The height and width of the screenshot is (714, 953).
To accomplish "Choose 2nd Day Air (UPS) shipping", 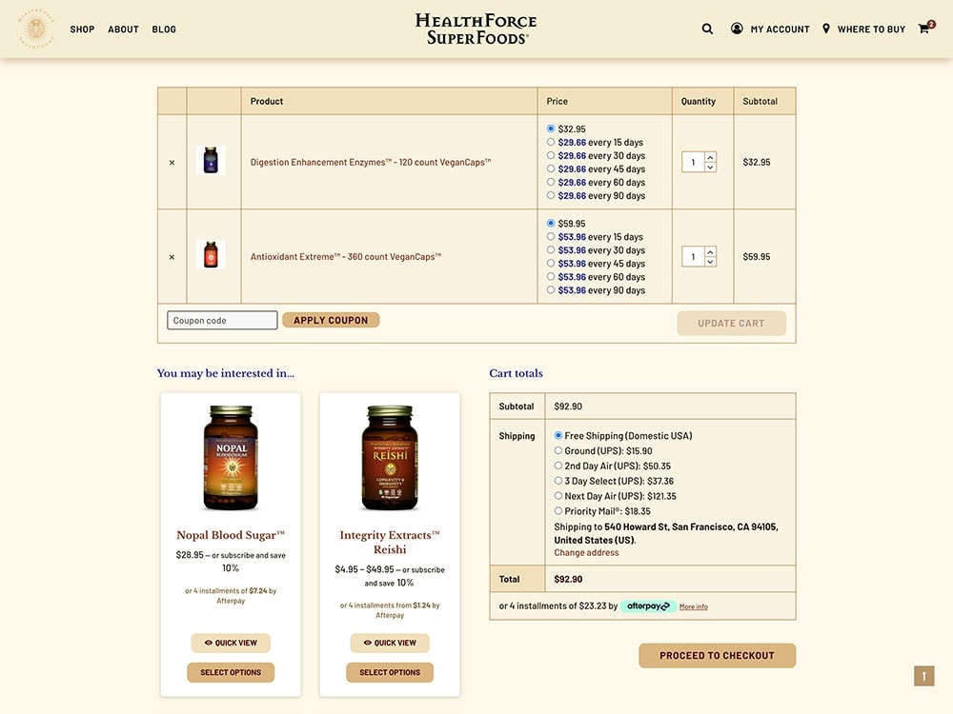I will pyautogui.click(x=558, y=466).
